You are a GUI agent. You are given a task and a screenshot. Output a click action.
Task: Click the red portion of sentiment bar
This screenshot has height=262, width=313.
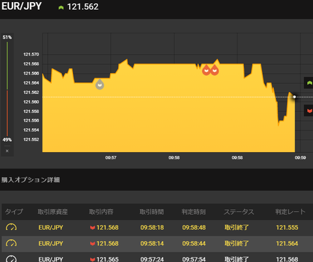coord(7,113)
